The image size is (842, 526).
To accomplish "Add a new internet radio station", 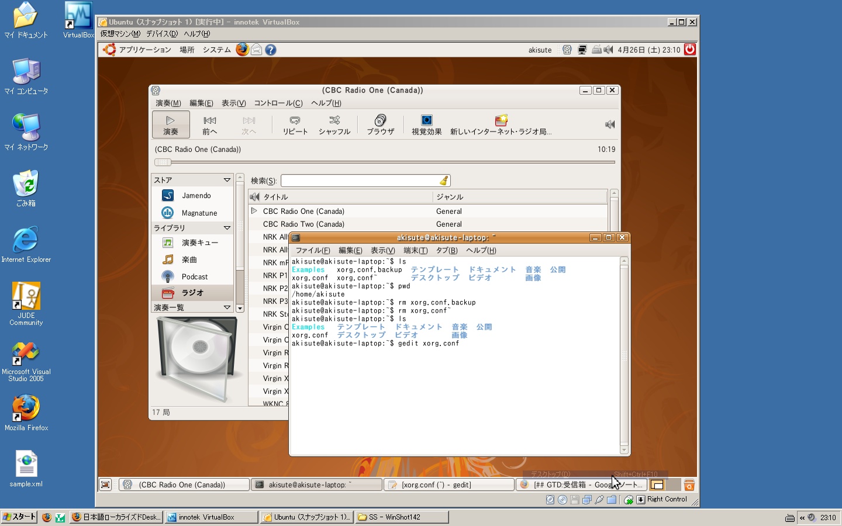I will pos(501,124).
